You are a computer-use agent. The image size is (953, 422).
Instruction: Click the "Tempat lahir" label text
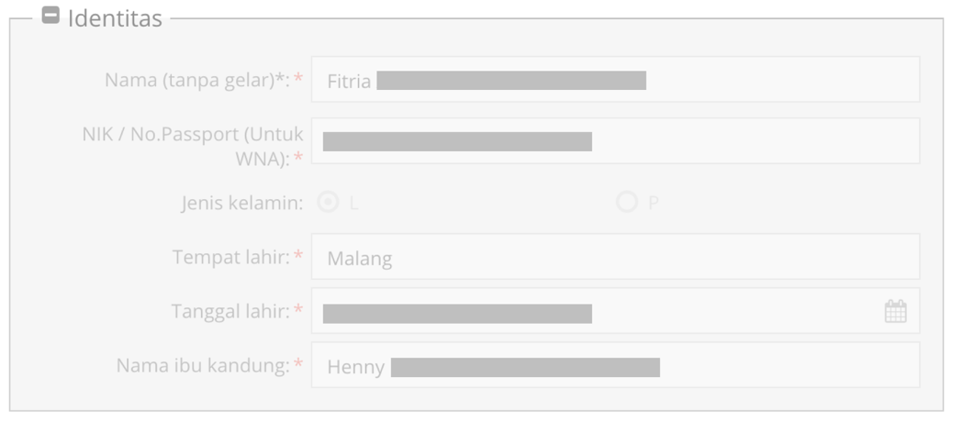(x=231, y=257)
